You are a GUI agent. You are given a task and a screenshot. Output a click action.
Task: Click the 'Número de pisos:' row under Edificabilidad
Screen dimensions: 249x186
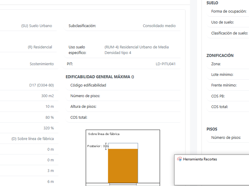(x=123, y=96)
